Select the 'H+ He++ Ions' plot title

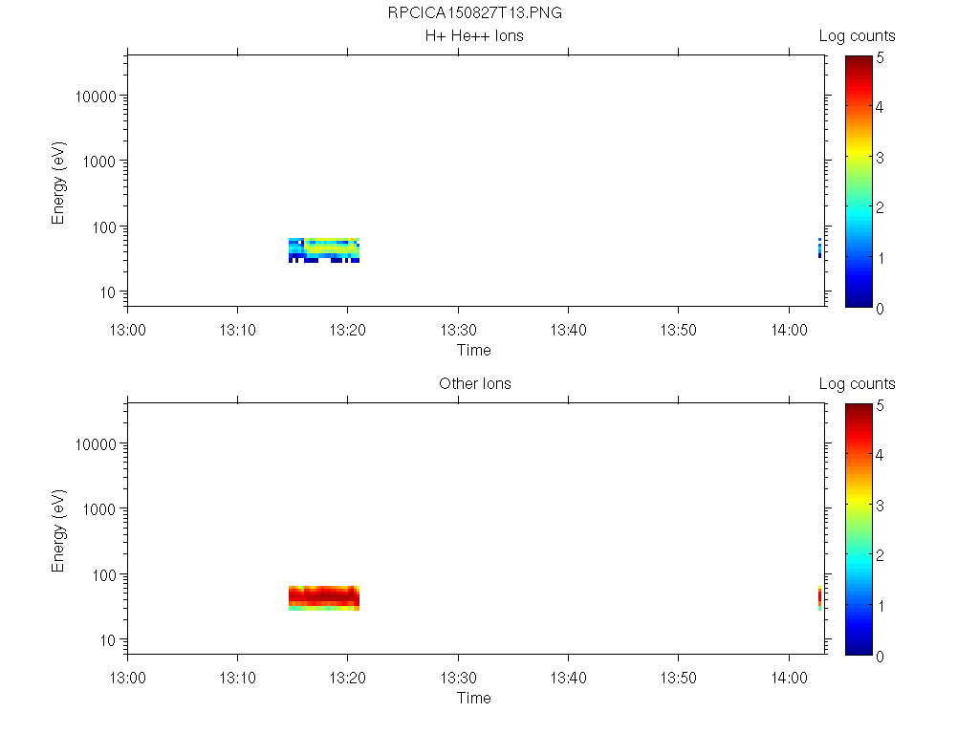(474, 35)
